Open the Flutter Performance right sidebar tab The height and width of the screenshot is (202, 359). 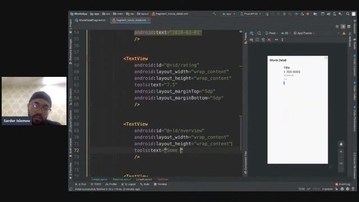[x=355, y=118]
